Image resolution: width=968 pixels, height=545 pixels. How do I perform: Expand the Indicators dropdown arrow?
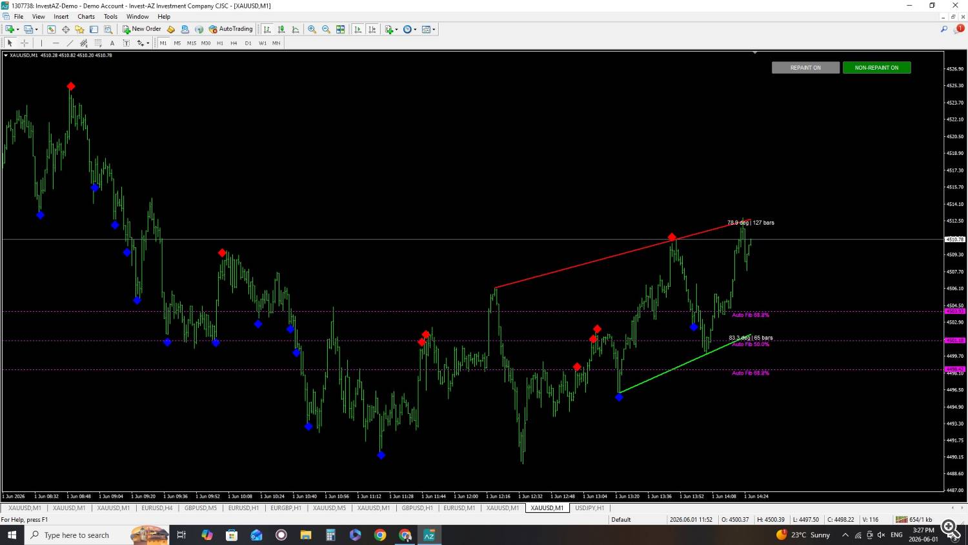[x=396, y=29]
